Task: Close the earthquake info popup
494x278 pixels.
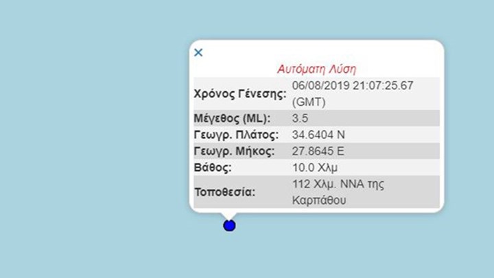Action: [x=198, y=52]
